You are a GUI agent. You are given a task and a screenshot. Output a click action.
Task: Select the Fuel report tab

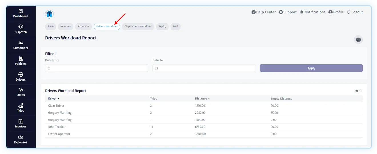coord(175,27)
